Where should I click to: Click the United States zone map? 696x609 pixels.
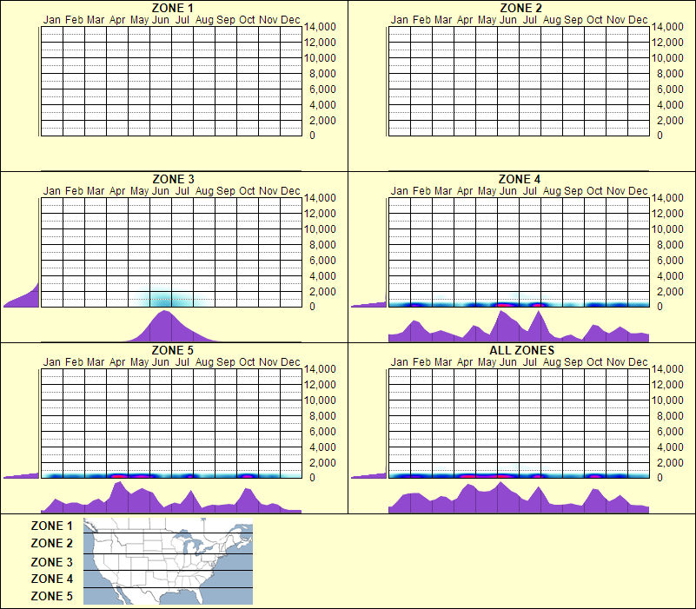pos(167,560)
